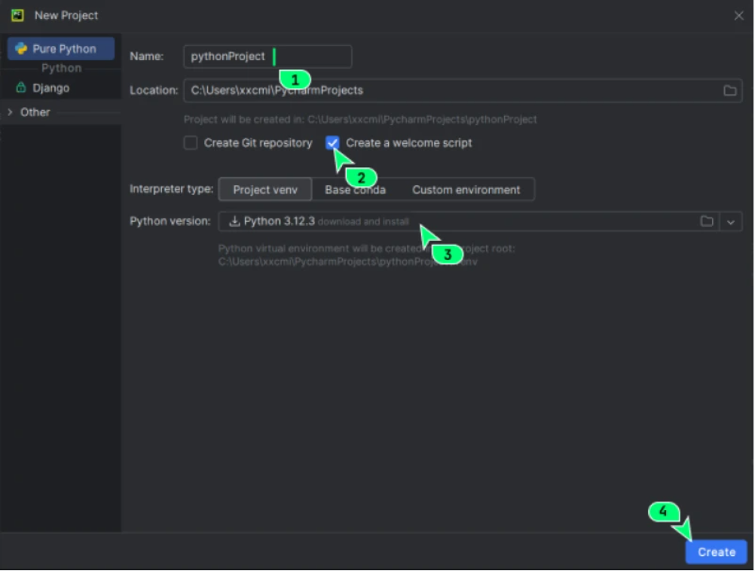Click the PyCharm logo in title bar
The height and width of the screenshot is (571, 755).
click(x=18, y=15)
